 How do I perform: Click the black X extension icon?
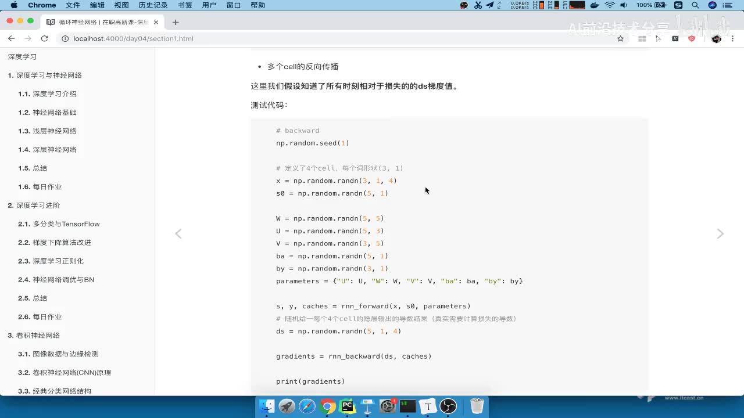(675, 38)
